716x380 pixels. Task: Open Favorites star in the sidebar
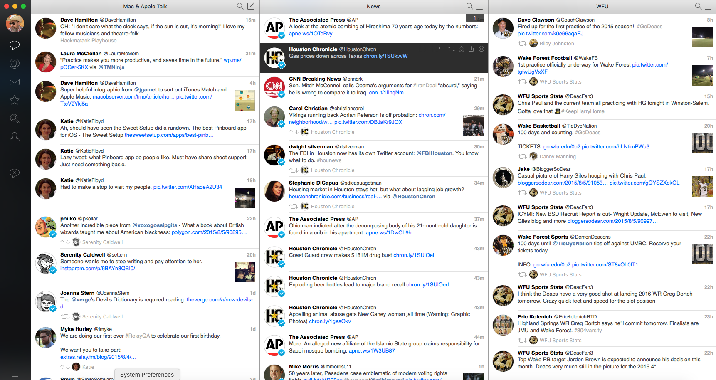15,100
